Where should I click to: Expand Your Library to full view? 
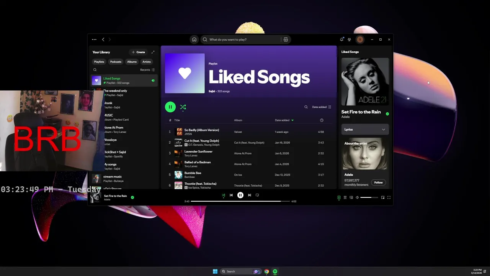pos(153,52)
